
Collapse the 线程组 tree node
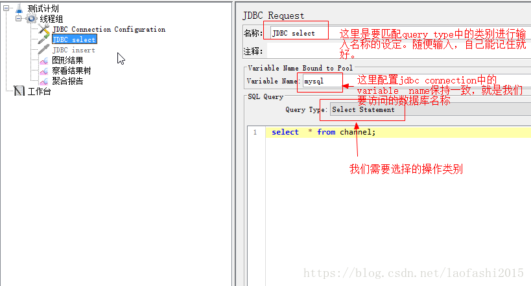19,19
